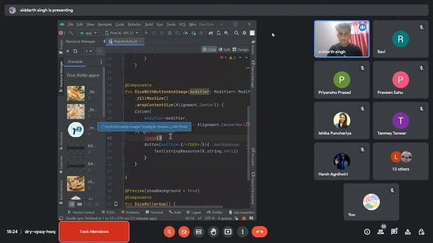This screenshot has height=243, width=433.
Task: Open Meet more options menu
Action: (x=242, y=232)
